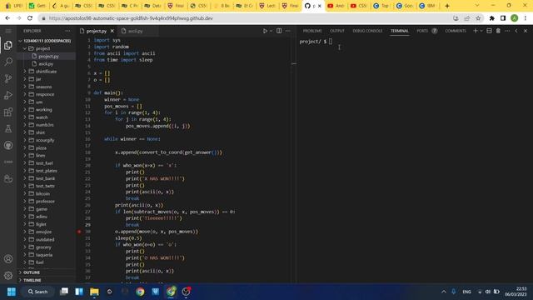
Task: Expand the working folder
Action: click(x=47, y=109)
